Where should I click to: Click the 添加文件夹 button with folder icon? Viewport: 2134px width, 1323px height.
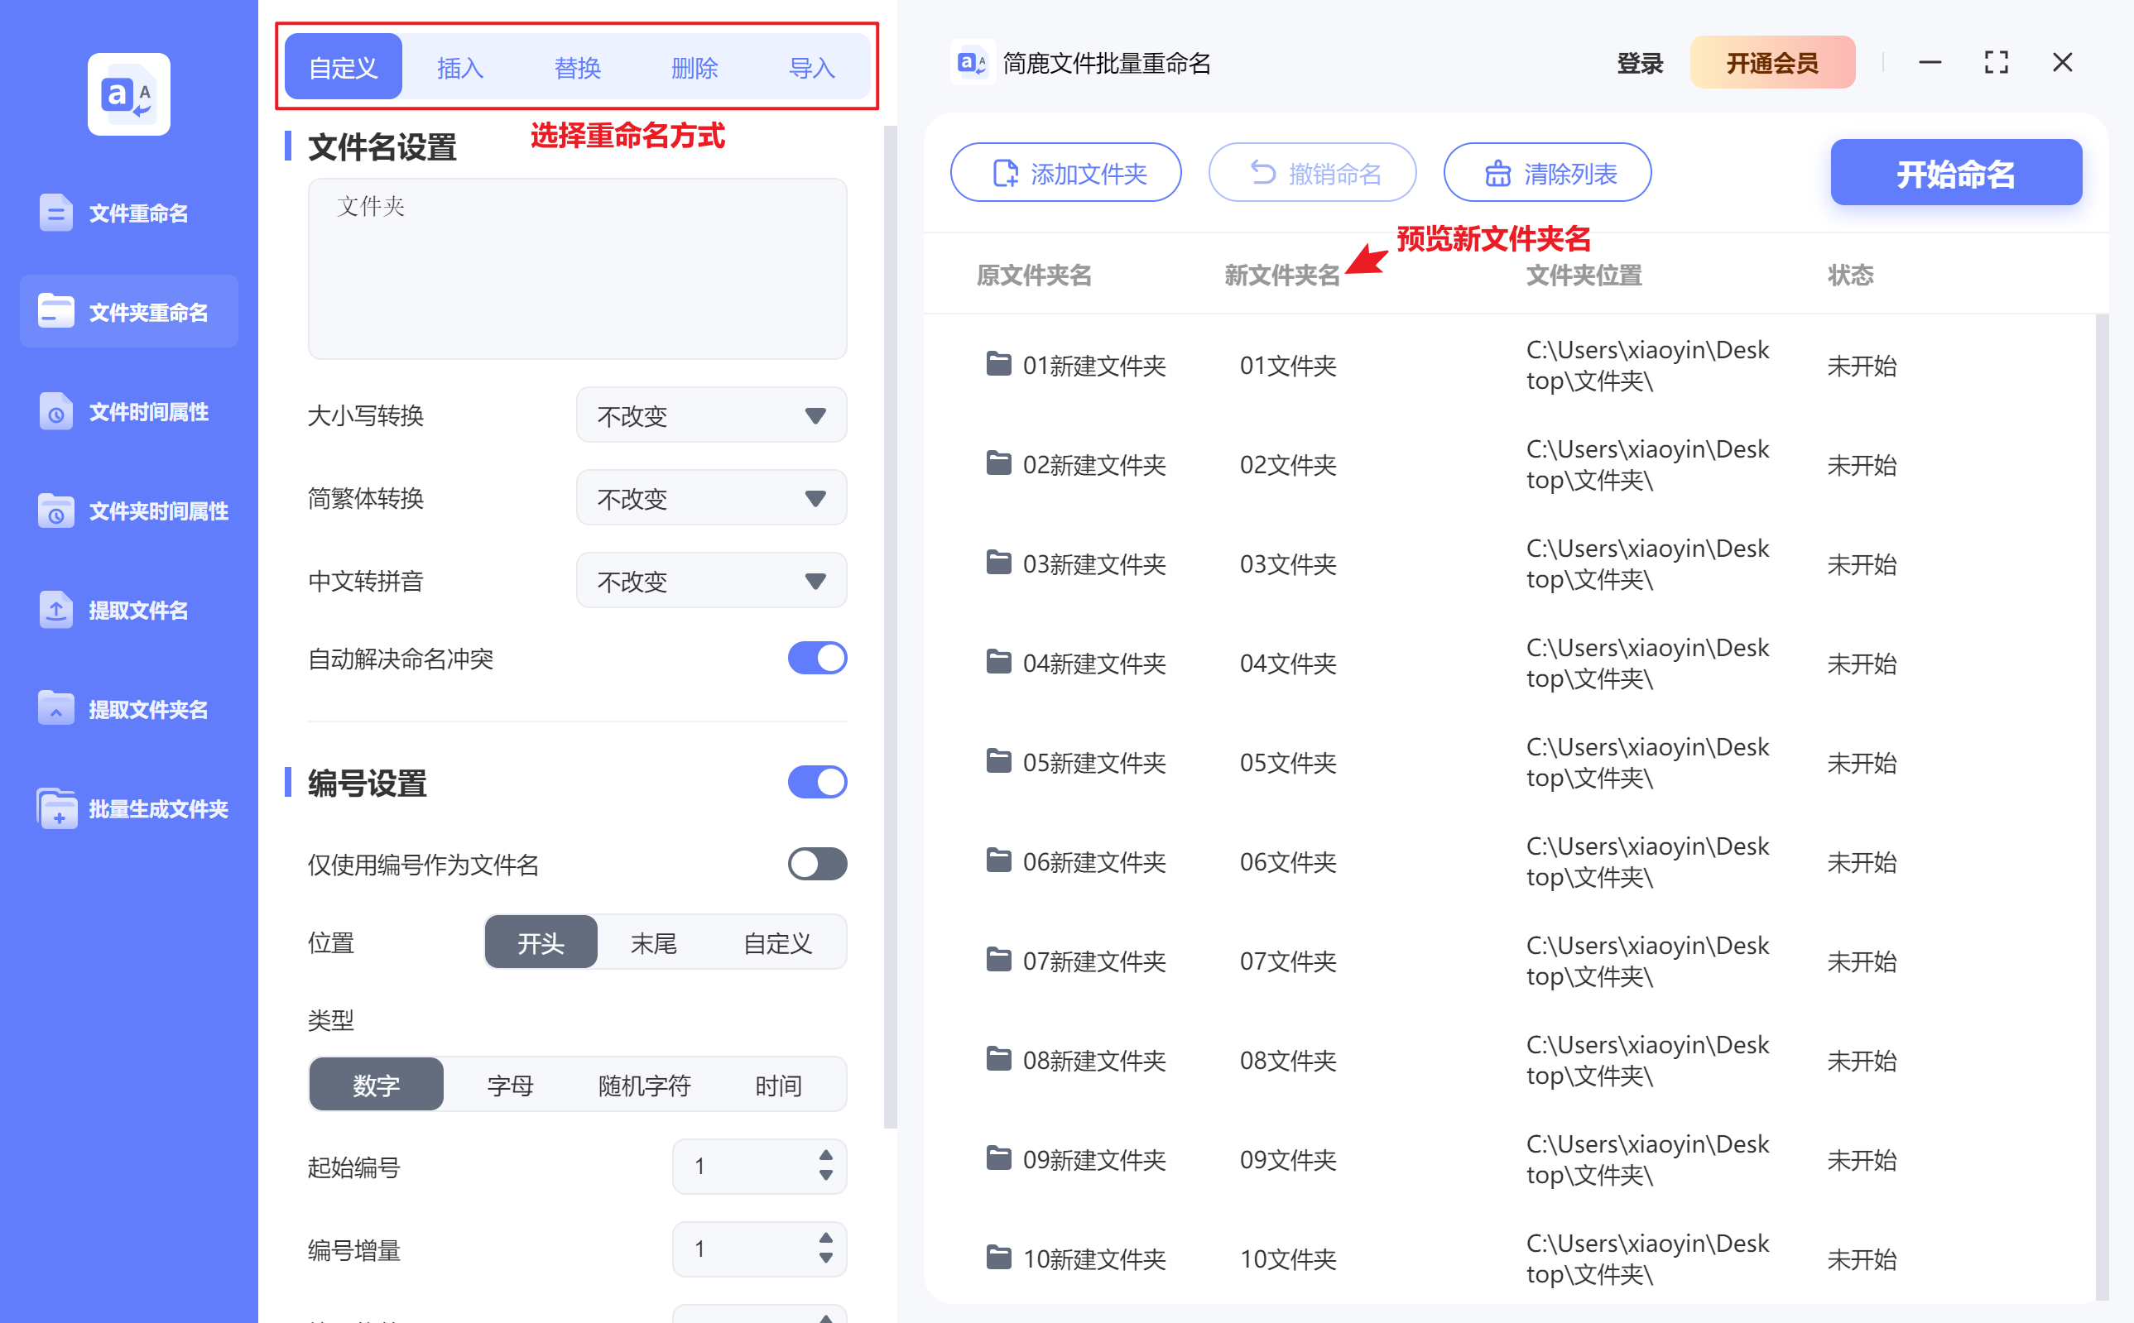pos(1065,172)
